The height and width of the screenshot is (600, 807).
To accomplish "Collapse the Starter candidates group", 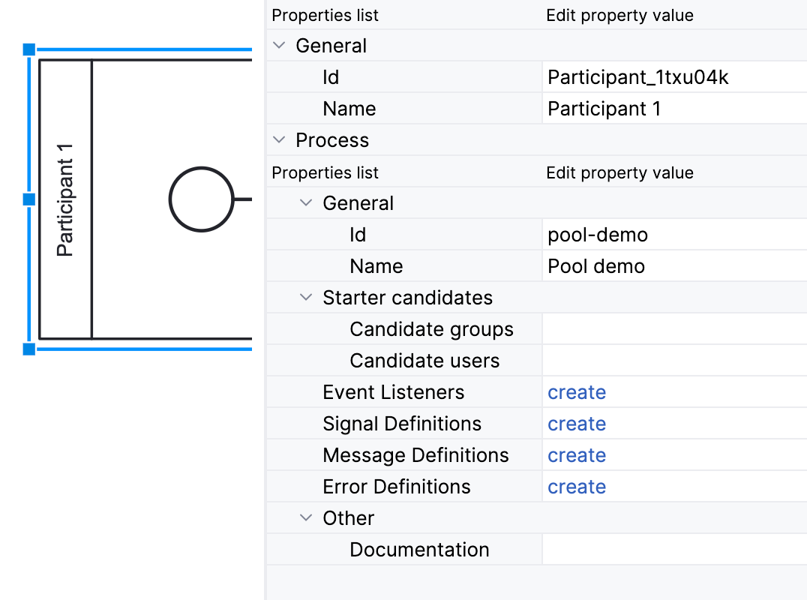I will (306, 298).
